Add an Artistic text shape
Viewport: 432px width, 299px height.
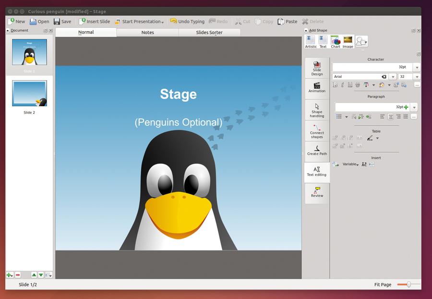point(311,42)
